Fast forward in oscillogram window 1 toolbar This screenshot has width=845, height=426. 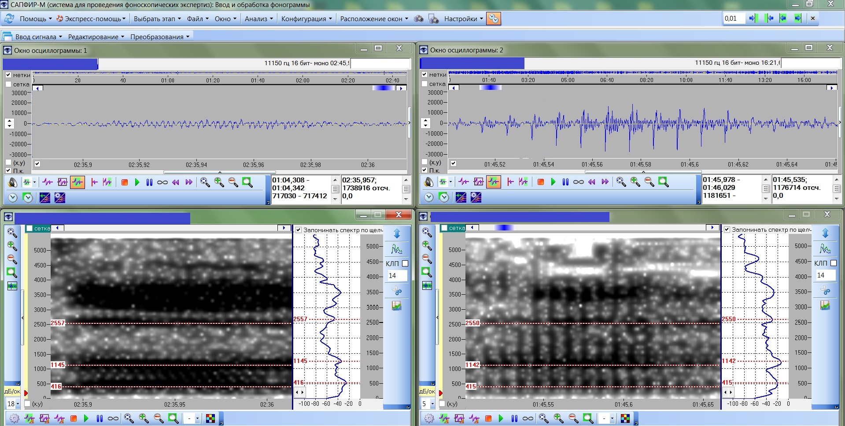(x=189, y=182)
